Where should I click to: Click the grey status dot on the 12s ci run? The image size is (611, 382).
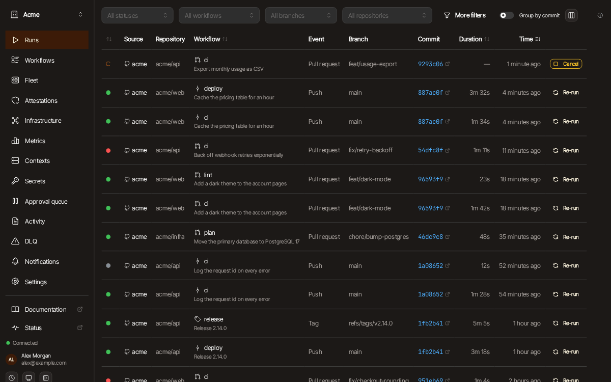click(108, 265)
